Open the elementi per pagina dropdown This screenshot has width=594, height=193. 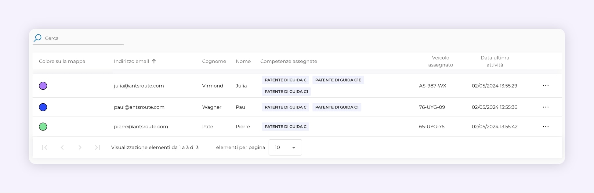pyautogui.click(x=285, y=148)
